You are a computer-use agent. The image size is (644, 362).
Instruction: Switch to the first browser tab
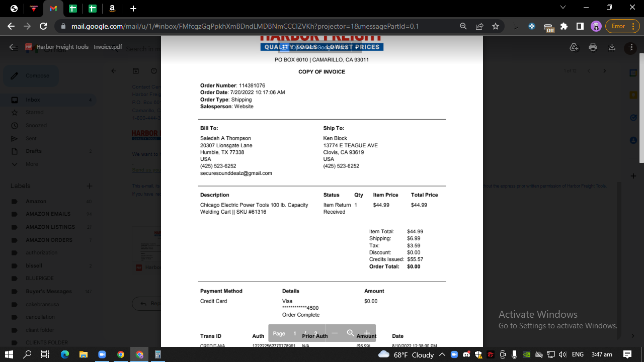point(14,9)
